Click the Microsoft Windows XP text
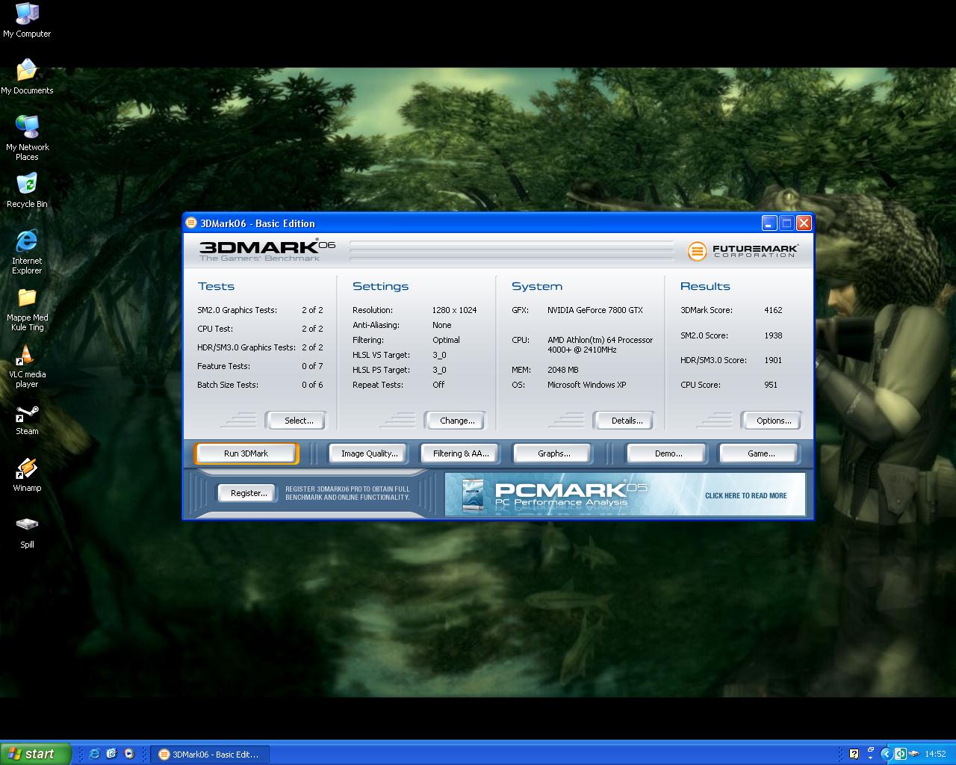This screenshot has height=765, width=956. point(586,385)
